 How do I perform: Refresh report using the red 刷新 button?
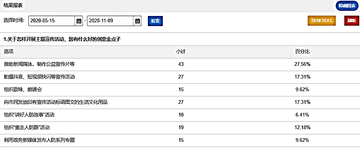[351, 21]
